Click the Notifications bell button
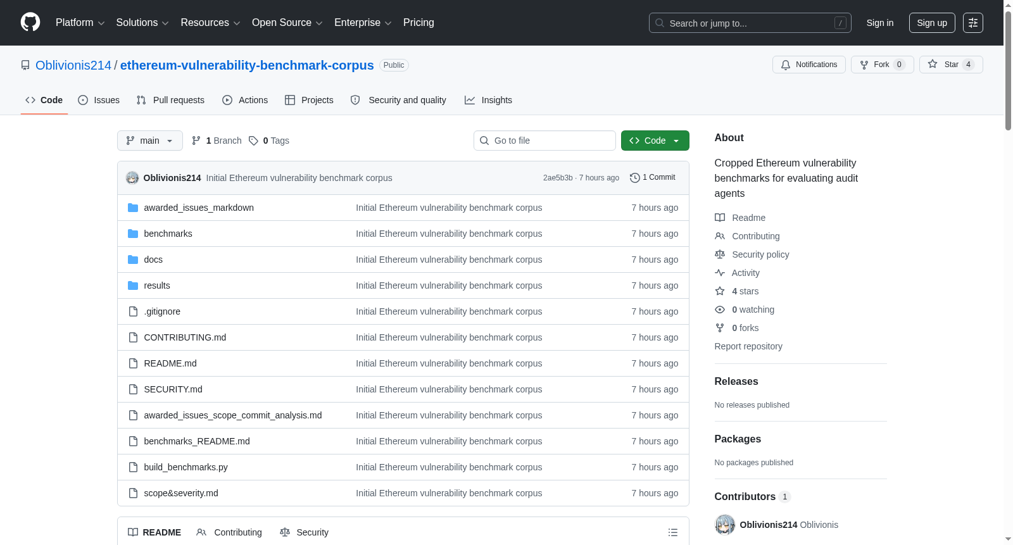The image size is (1013, 545). pyautogui.click(x=809, y=65)
